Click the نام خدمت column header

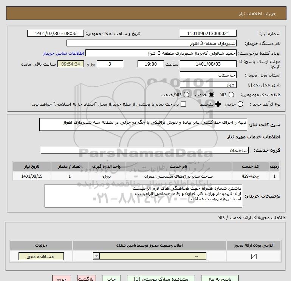click(x=178, y=166)
